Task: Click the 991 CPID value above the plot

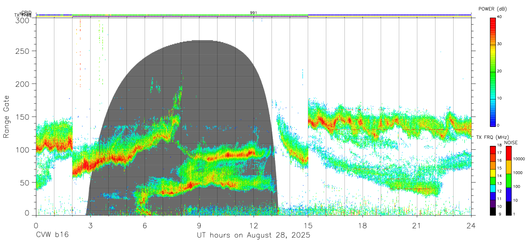Action: [253, 12]
